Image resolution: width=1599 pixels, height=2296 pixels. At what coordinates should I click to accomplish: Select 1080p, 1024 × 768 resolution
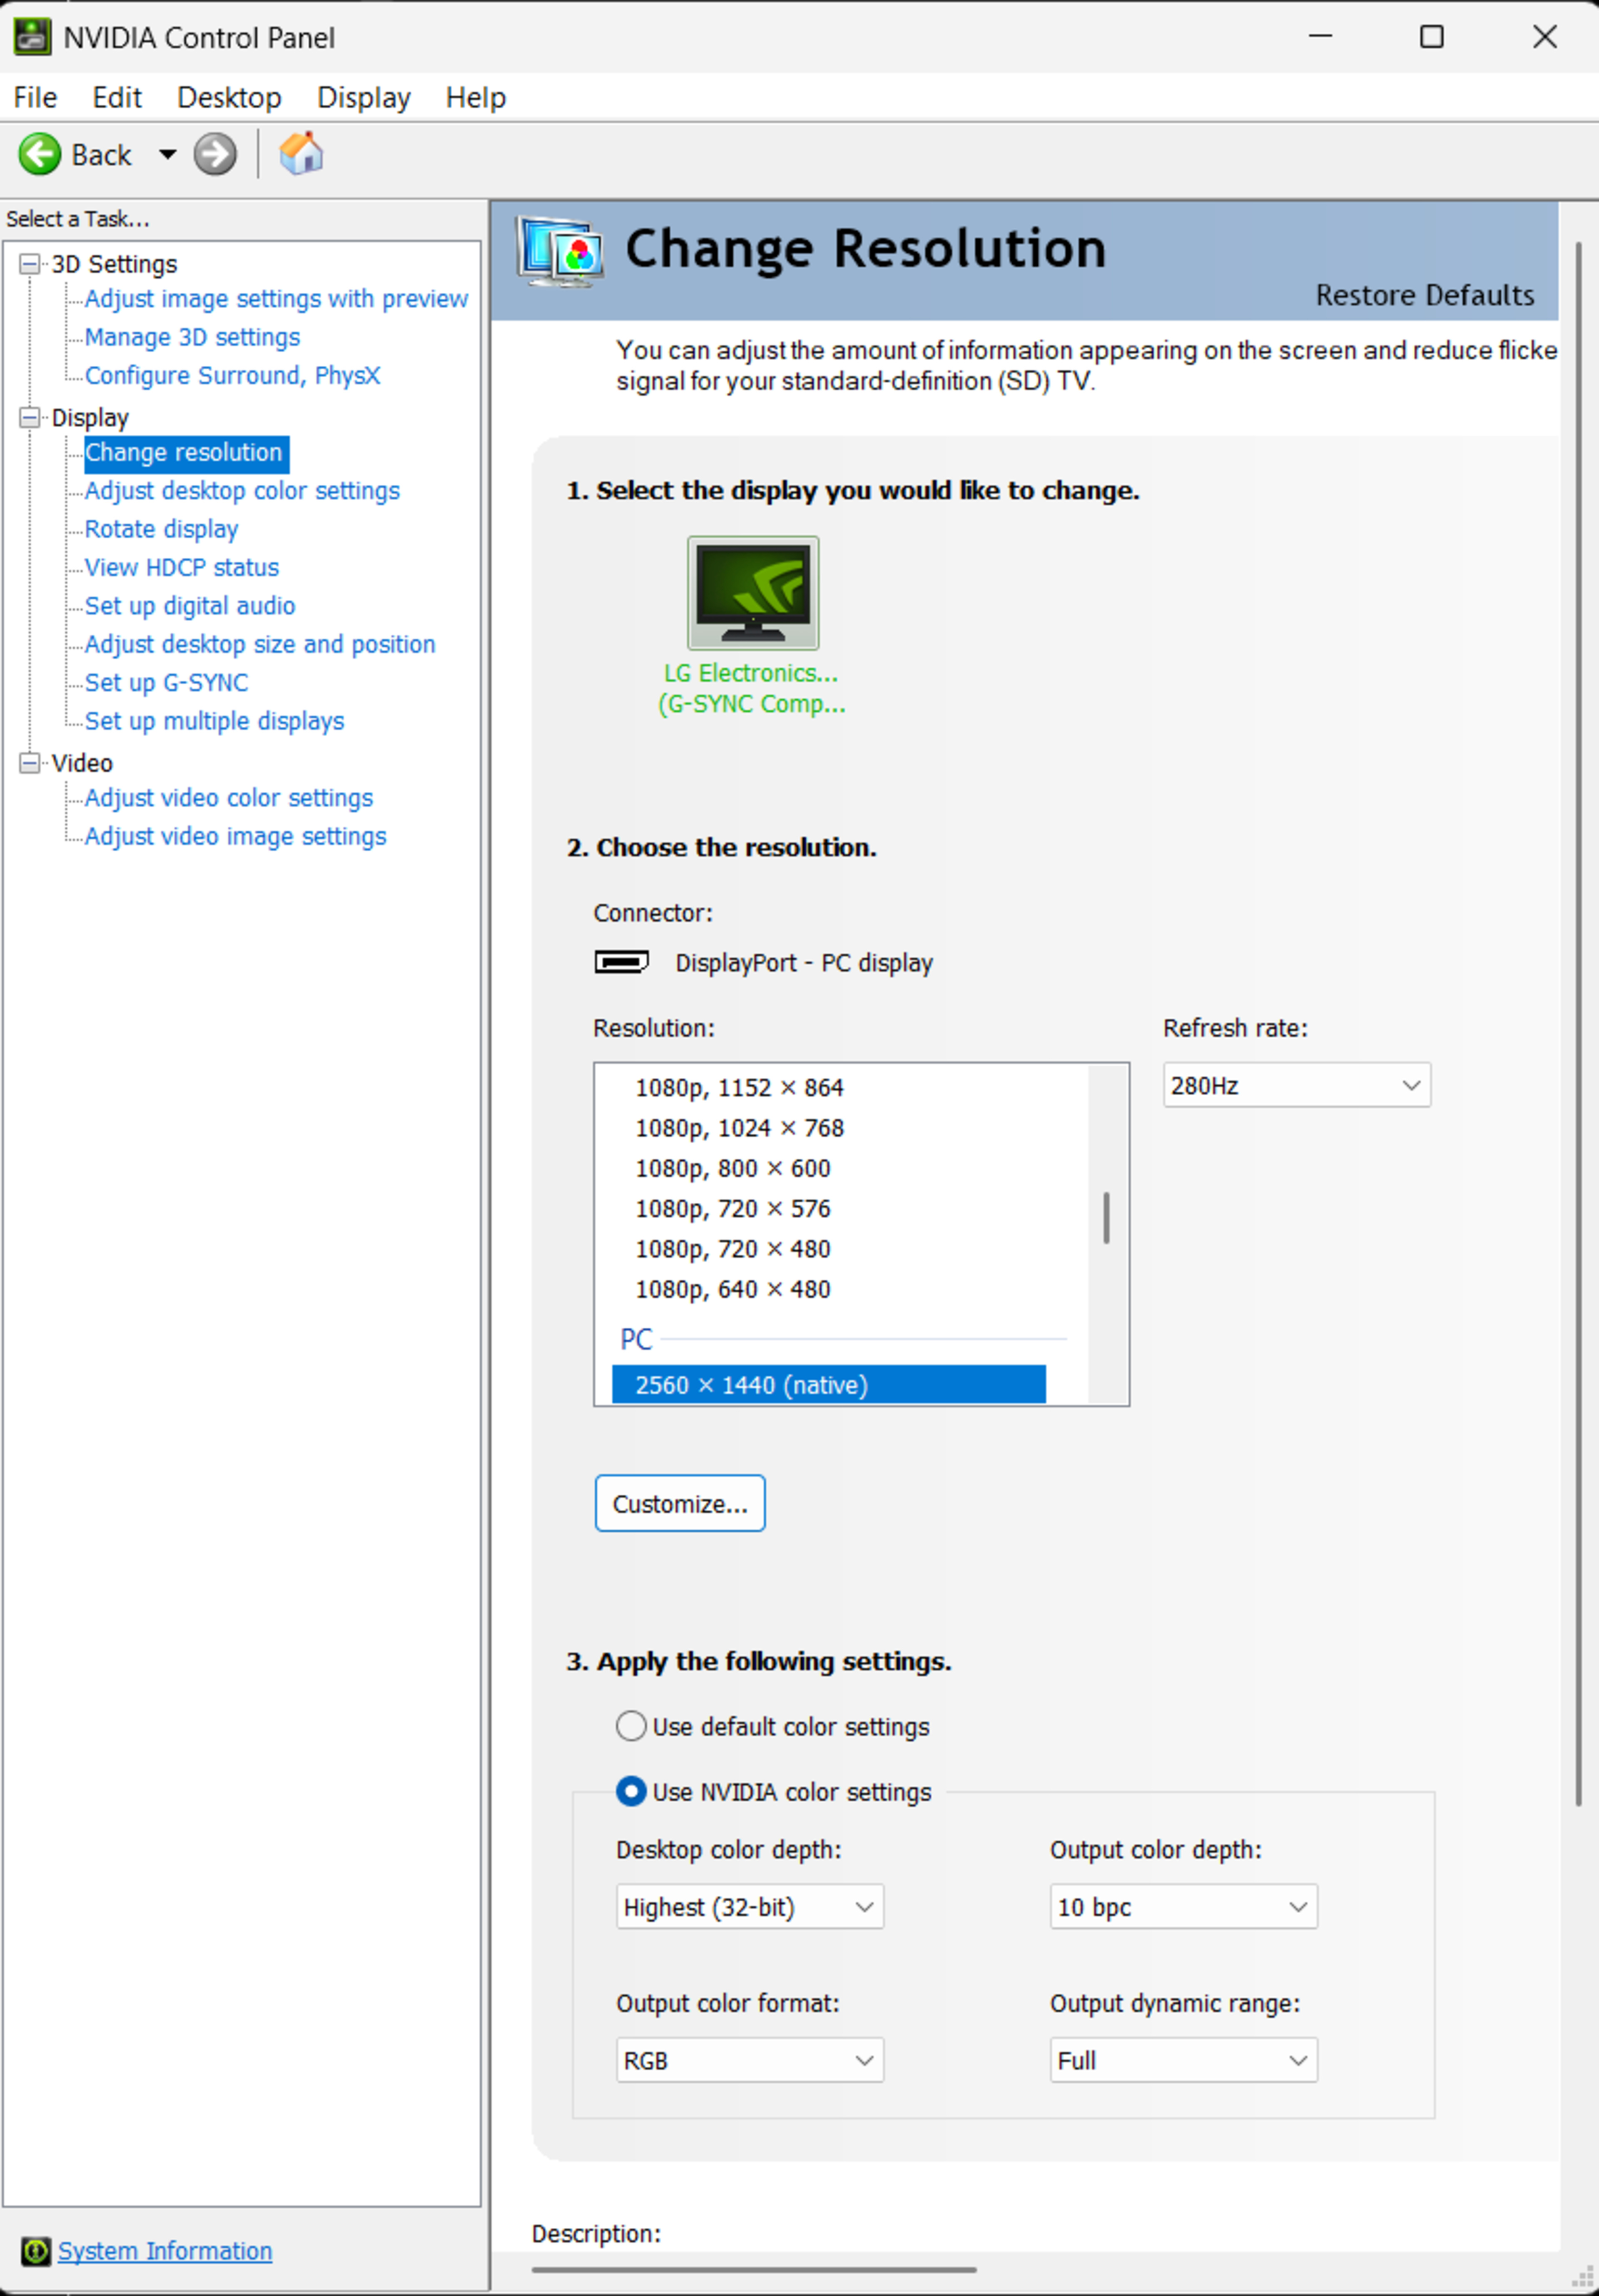(x=739, y=1128)
